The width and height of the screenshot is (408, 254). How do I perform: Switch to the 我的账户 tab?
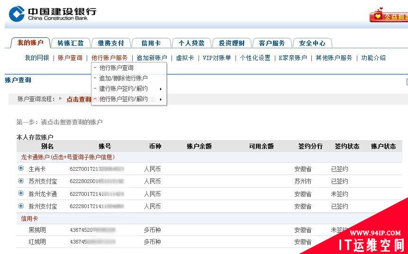[30, 43]
